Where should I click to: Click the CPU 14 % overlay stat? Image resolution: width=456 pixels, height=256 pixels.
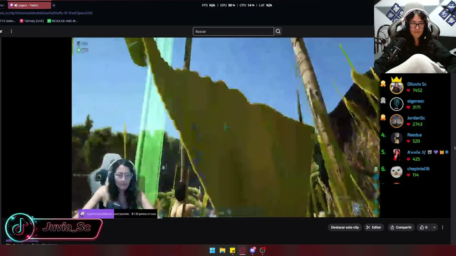click(x=247, y=5)
